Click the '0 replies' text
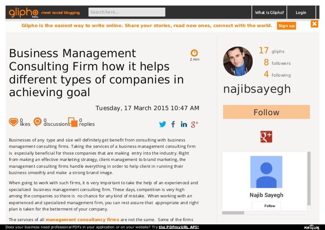 click(x=87, y=122)
